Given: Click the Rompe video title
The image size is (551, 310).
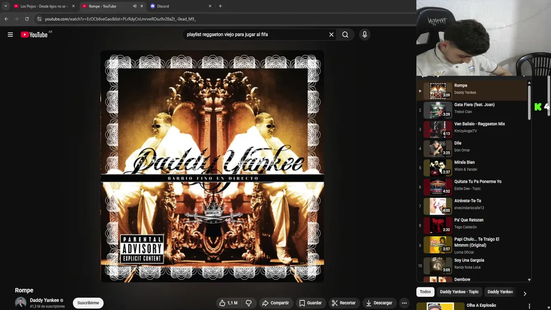Looking at the screenshot, I should pyautogui.click(x=24, y=290).
